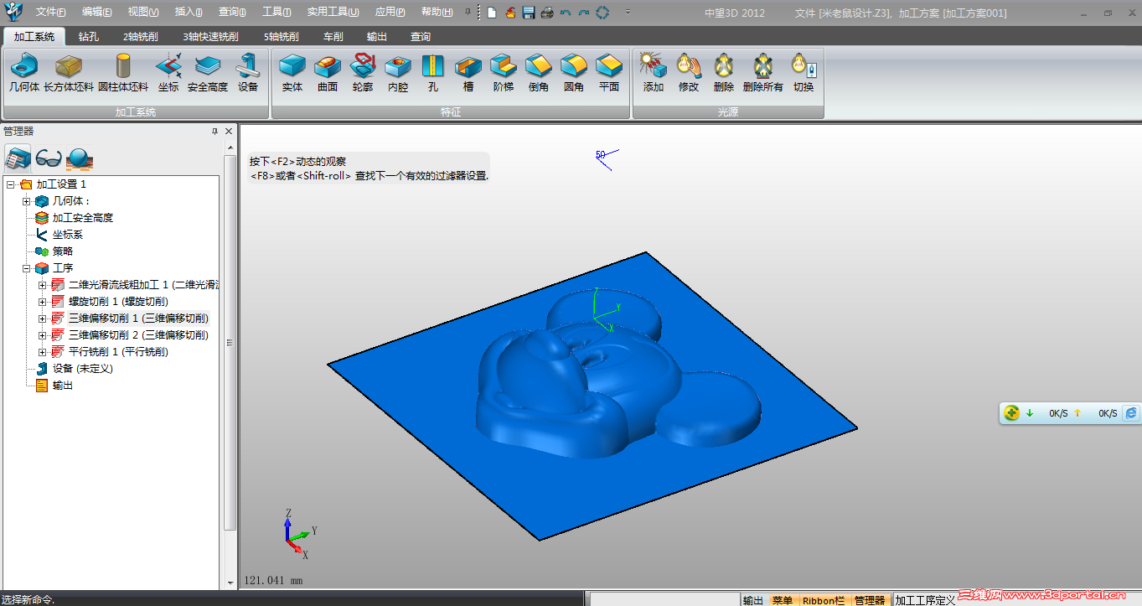The width and height of the screenshot is (1142, 606).
Task: Open the quick toolbar customize dropdown arrow
Action: (628, 13)
